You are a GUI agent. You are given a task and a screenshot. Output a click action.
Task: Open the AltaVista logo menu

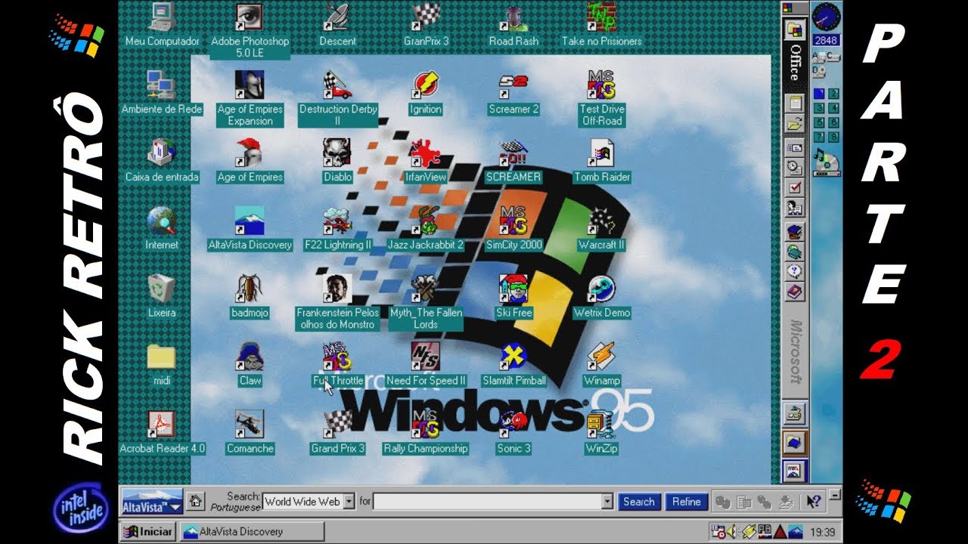(153, 502)
